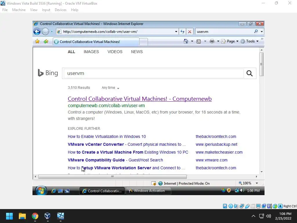Open the Favorites Center star icon

[x=37, y=41]
